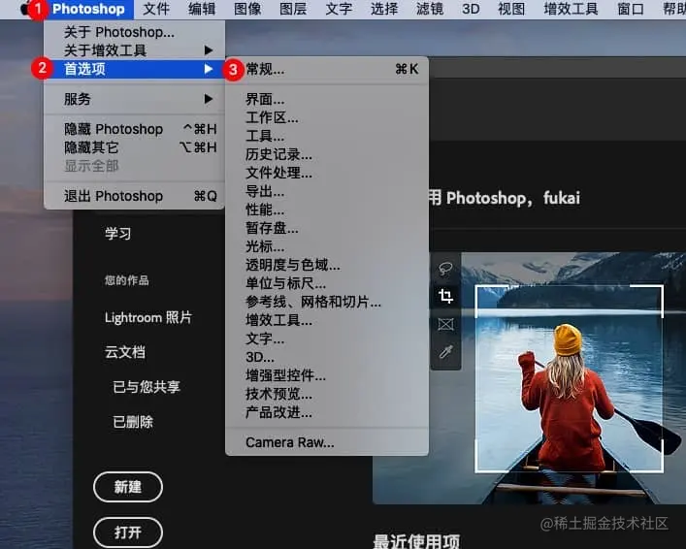Open Camera Raw... preferences
Viewport: 686px width, 549px height.
point(327,442)
